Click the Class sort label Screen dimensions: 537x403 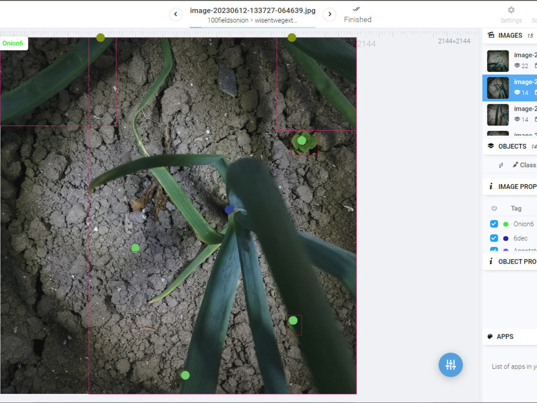pos(528,165)
